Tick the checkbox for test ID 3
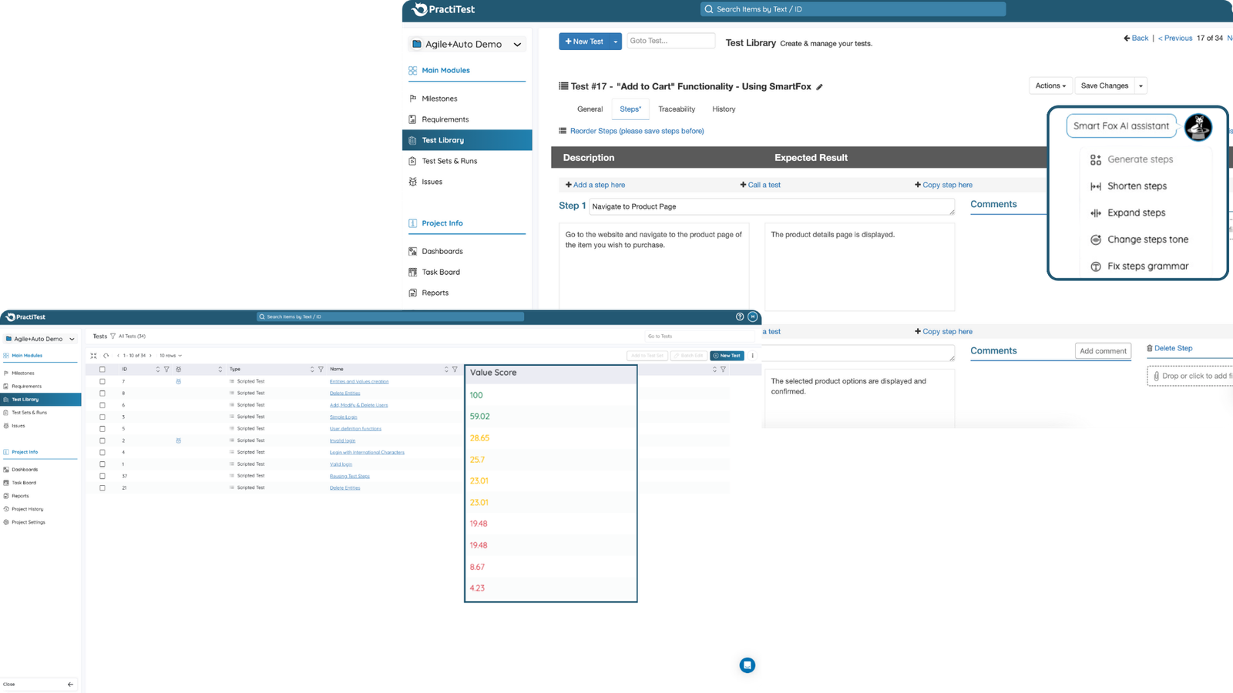This screenshot has width=1233, height=693. 102,417
